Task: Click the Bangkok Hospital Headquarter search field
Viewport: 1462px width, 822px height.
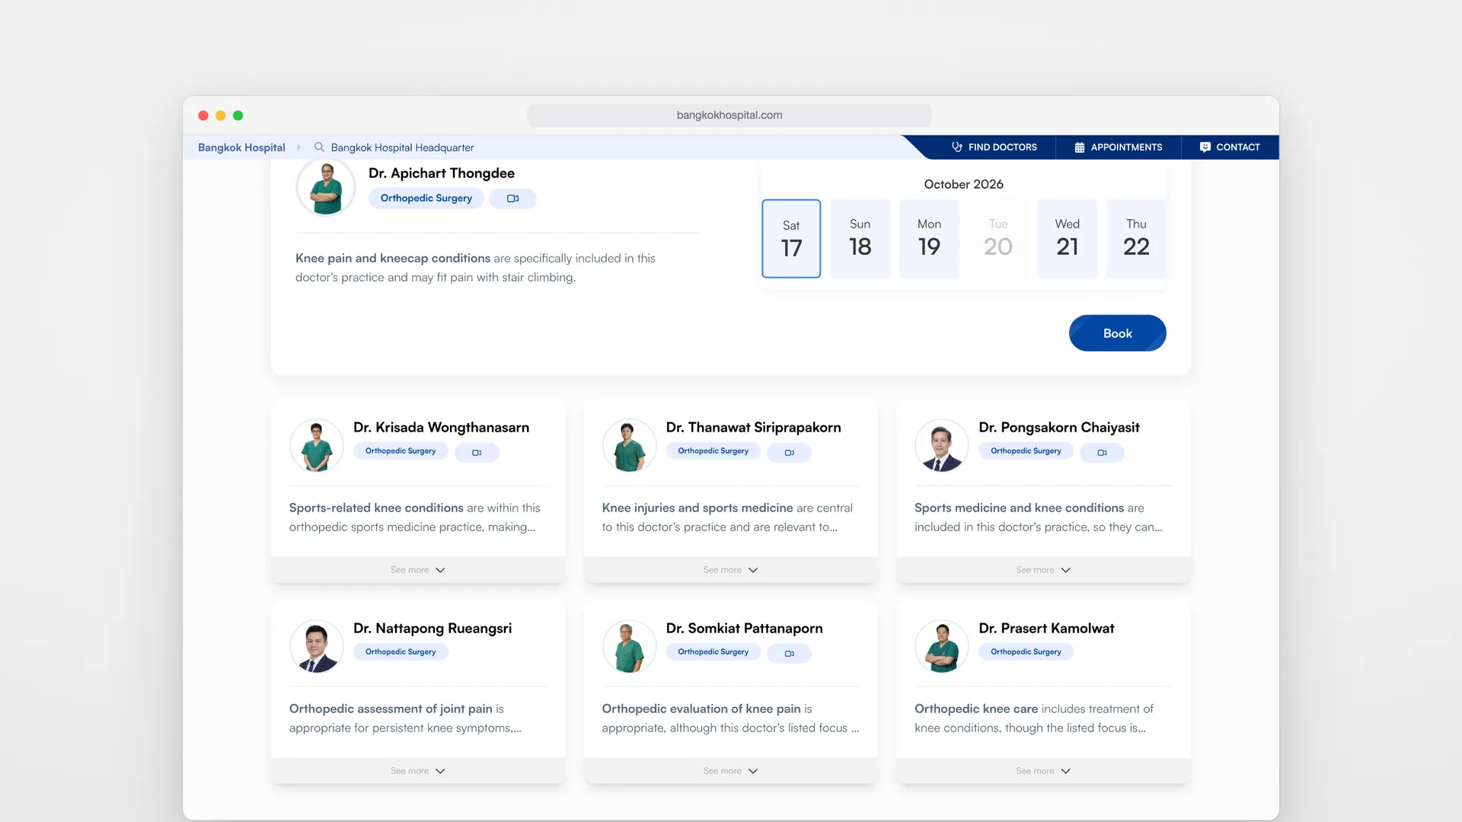Action: (x=402, y=147)
